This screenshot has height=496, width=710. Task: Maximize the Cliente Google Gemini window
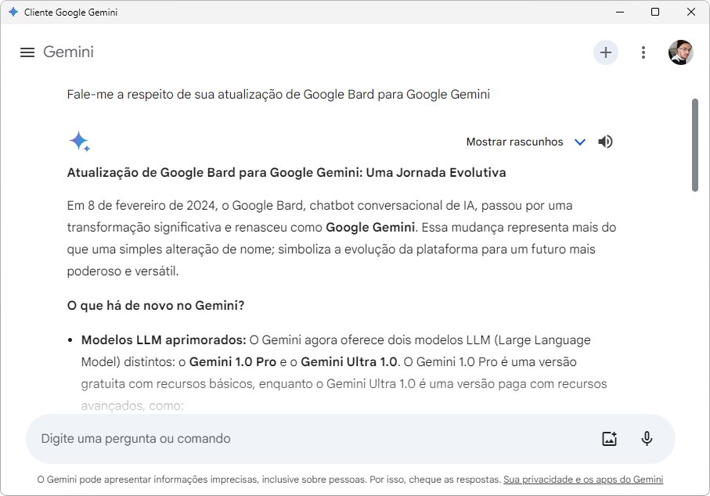(x=655, y=13)
